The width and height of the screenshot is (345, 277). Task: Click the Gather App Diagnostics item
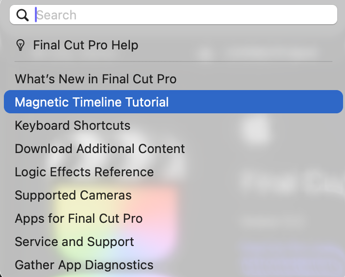pyautogui.click(x=84, y=265)
